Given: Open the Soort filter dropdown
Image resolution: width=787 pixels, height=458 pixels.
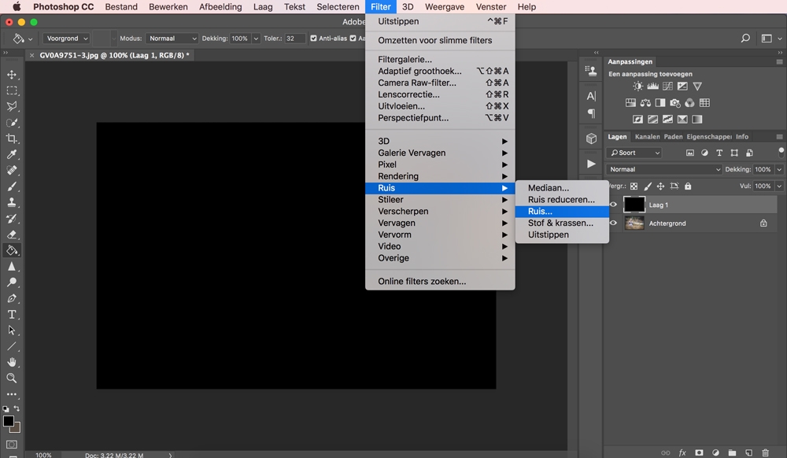Looking at the screenshot, I should point(634,152).
